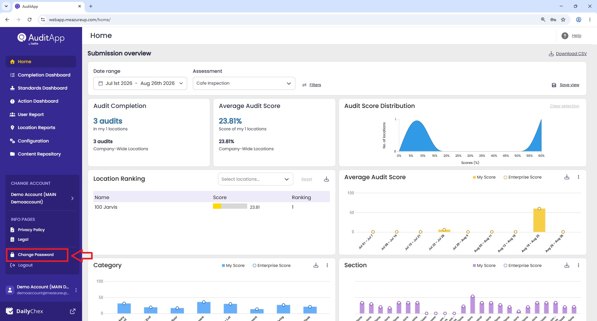
Task: Open the Date range dropdown
Action: (x=140, y=83)
